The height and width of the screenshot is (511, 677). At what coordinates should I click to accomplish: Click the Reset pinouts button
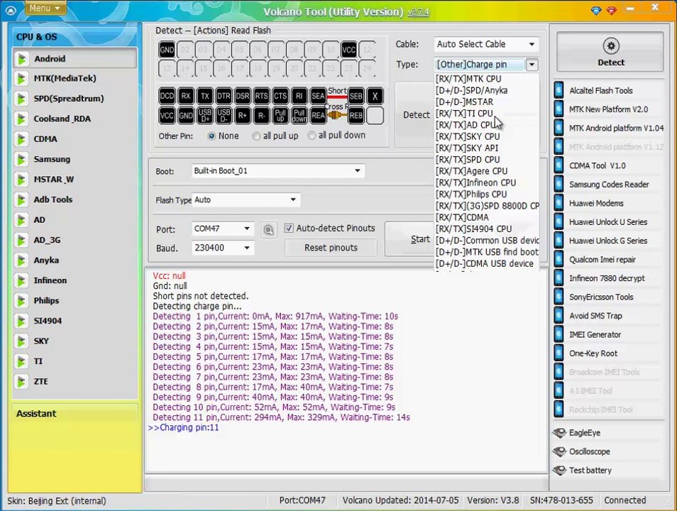click(331, 248)
